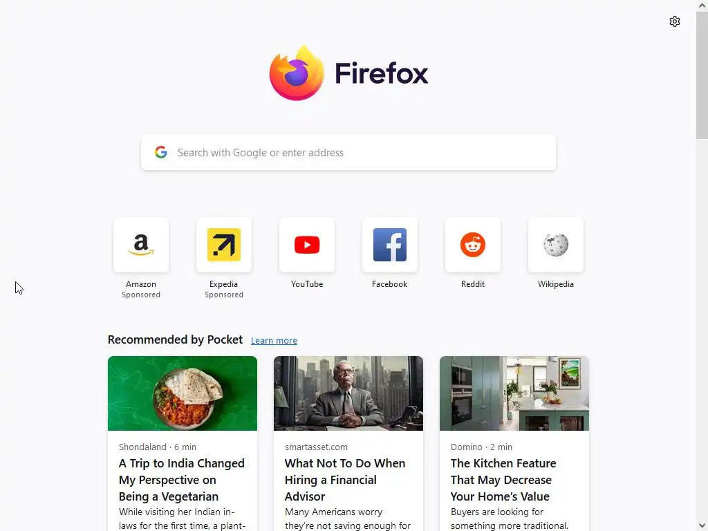The image size is (708, 531).
Task: Read 'The Kitchen Feature That May Decrease' headline
Action: click(x=503, y=480)
